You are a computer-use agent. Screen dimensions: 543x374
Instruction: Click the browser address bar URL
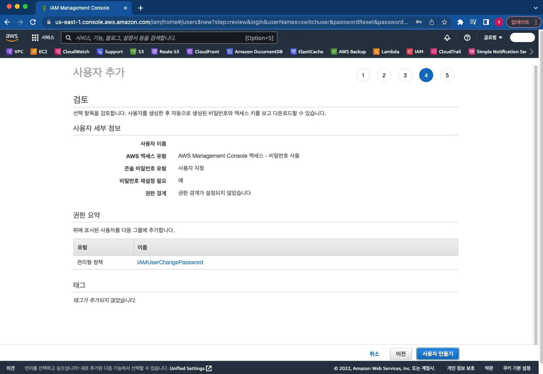click(x=232, y=22)
